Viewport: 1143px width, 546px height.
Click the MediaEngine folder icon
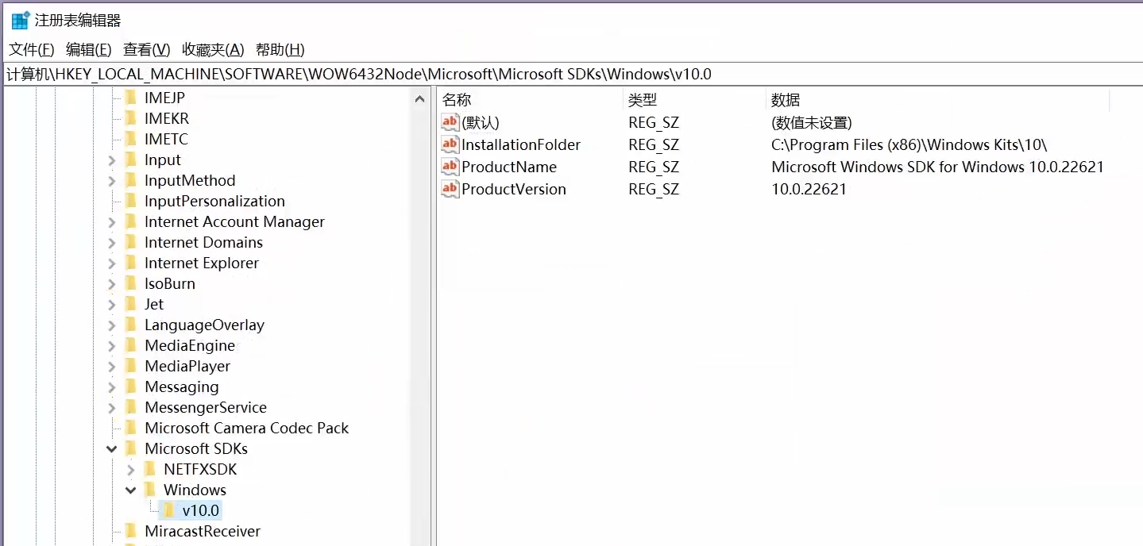coord(131,345)
